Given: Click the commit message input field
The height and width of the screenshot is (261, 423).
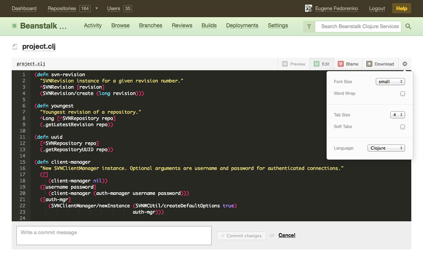Looking at the screenshot, I should (x=114, y=235).
